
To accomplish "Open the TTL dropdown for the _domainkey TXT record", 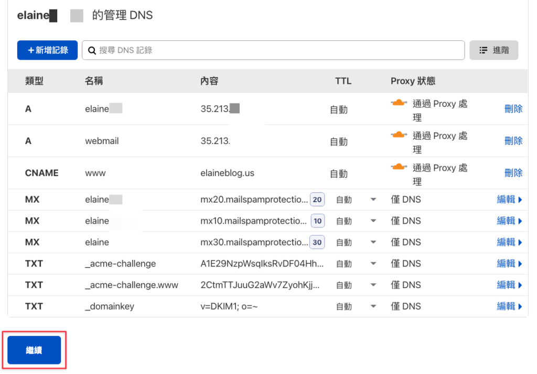I will coord(373,306).
